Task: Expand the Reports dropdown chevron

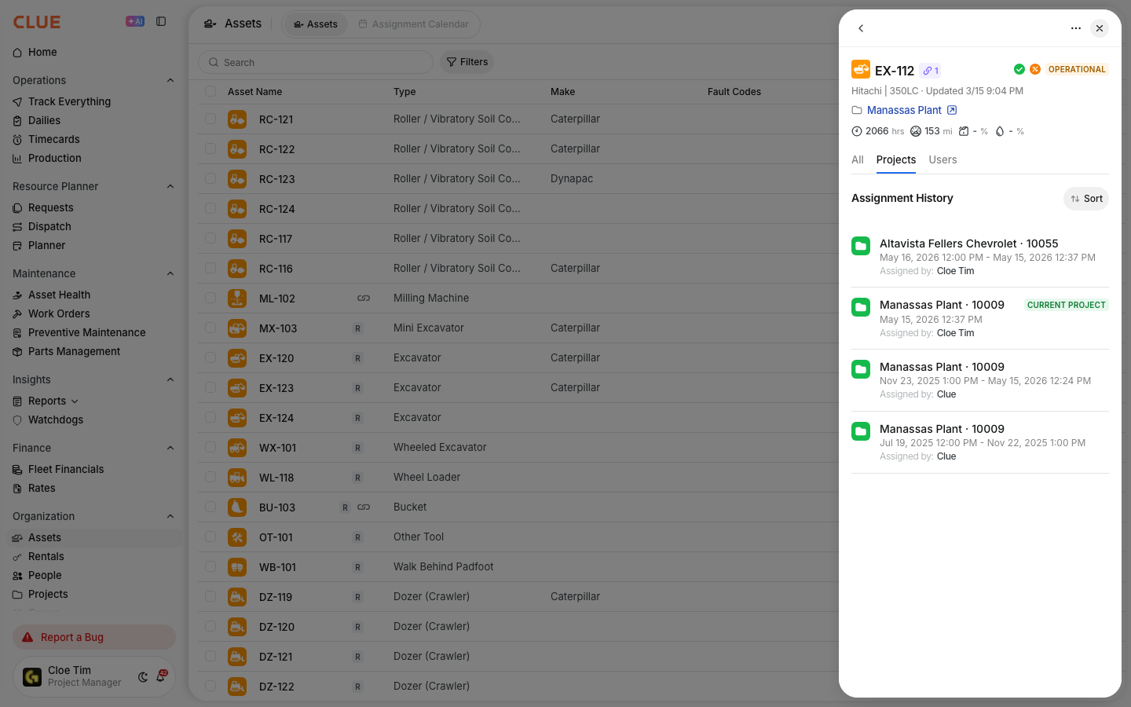Action: tap(75, 401)
